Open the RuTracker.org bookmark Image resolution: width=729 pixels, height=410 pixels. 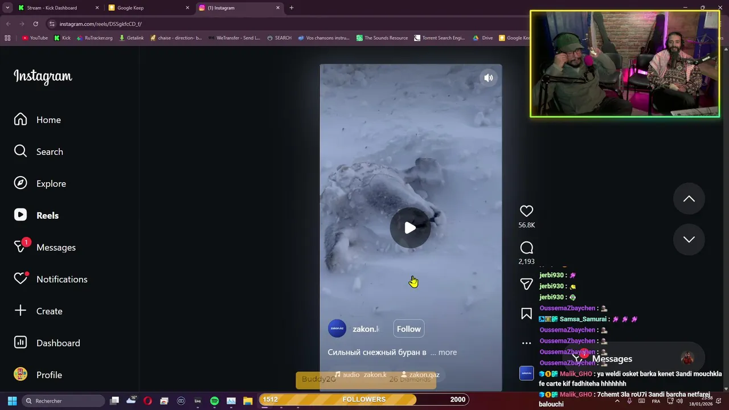click(95, 38)
